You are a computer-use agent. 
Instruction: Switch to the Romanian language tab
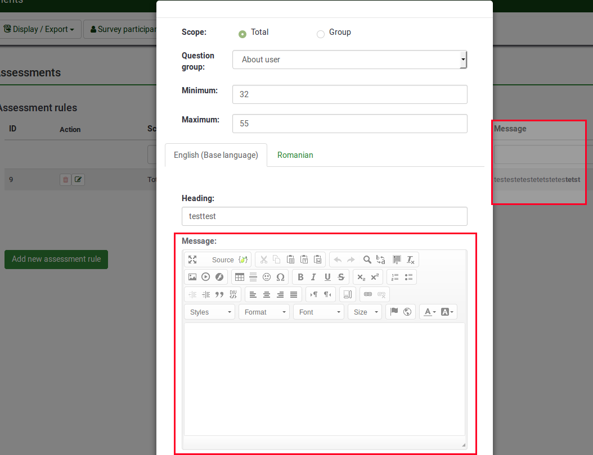pyautogui.click(x=295, y=155)
